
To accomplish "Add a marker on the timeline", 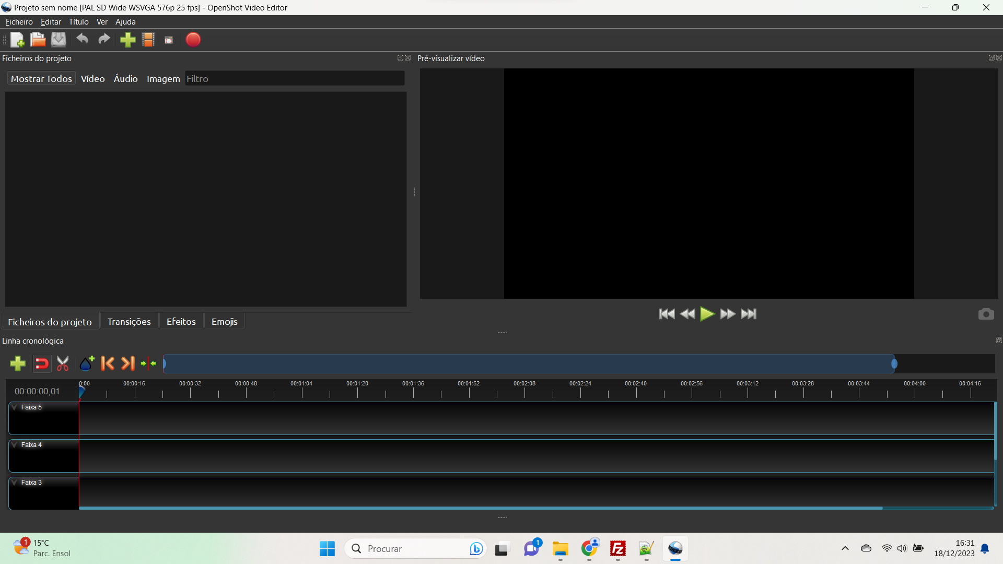I will (87, 363).
